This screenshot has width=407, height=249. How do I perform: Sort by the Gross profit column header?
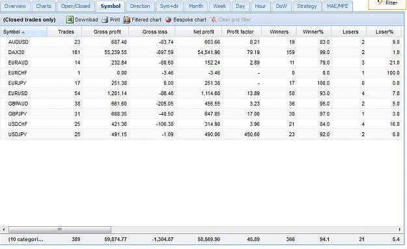point(105,32)
